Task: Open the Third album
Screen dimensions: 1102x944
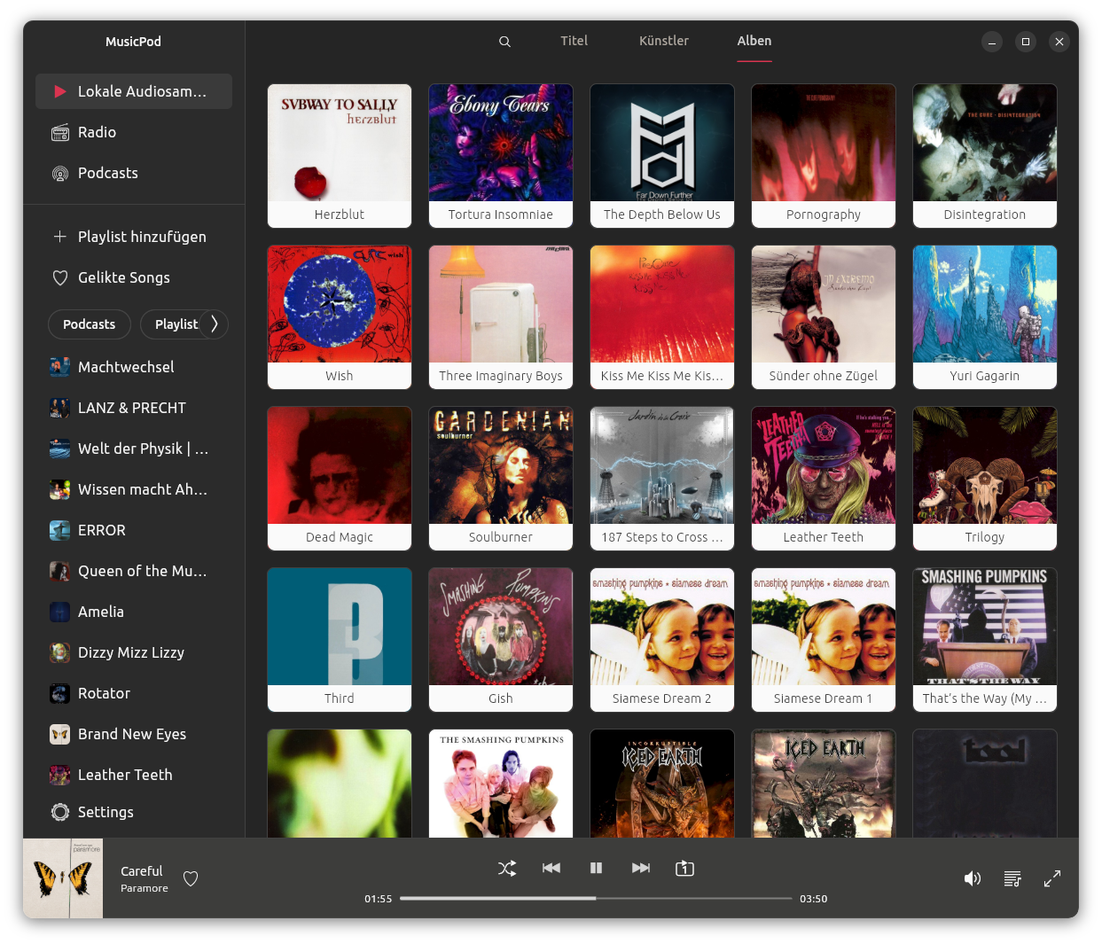Action: (x=340, y=640)
